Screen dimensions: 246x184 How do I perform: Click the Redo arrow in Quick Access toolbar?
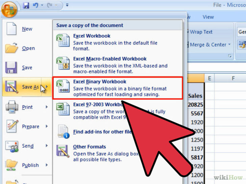pyautogui.click(x=50, y=5)
